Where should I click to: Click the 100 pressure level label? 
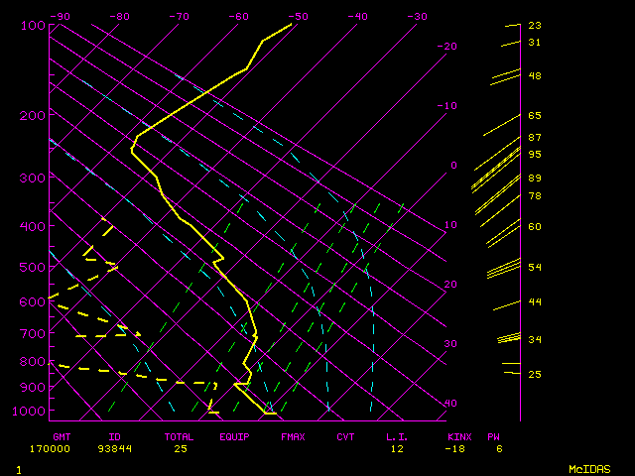[33, 25]
